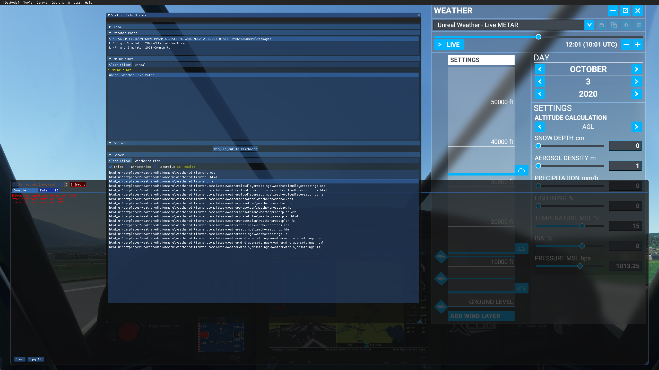659x370 pixels.
Task: Open the weather preset dropdown
Action: point(589,25)
